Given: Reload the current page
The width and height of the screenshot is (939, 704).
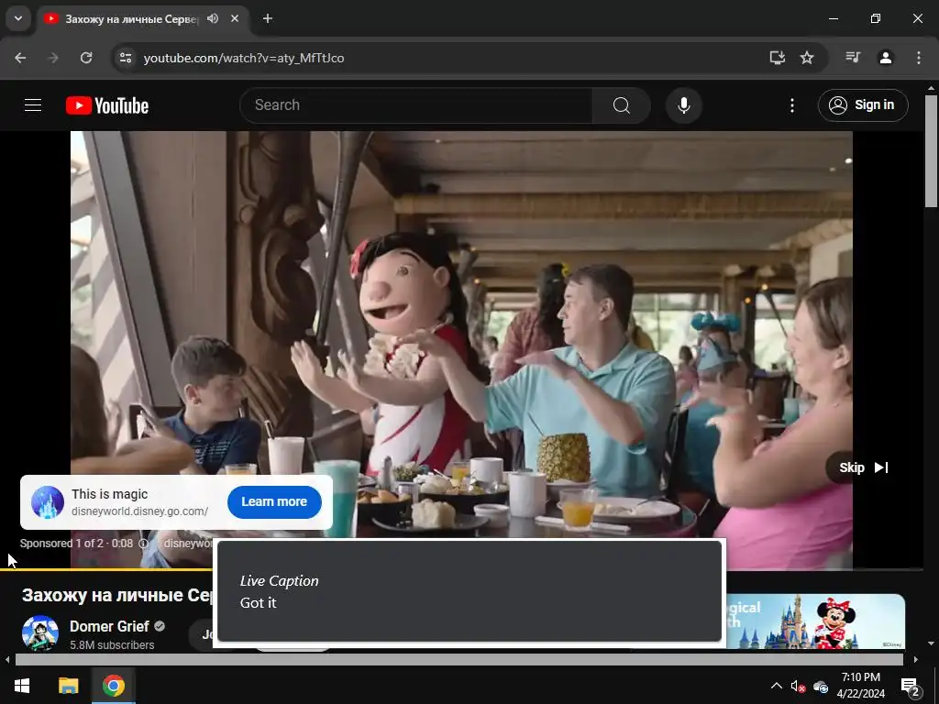Looking at the screenshot, I should (x=86, y=58).
